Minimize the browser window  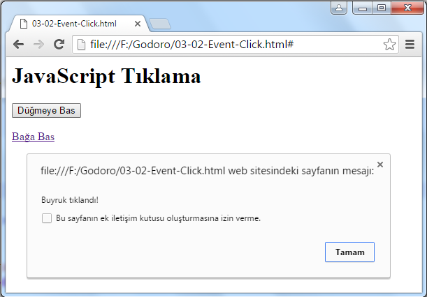pyautogui.click(x=363, y=8)
